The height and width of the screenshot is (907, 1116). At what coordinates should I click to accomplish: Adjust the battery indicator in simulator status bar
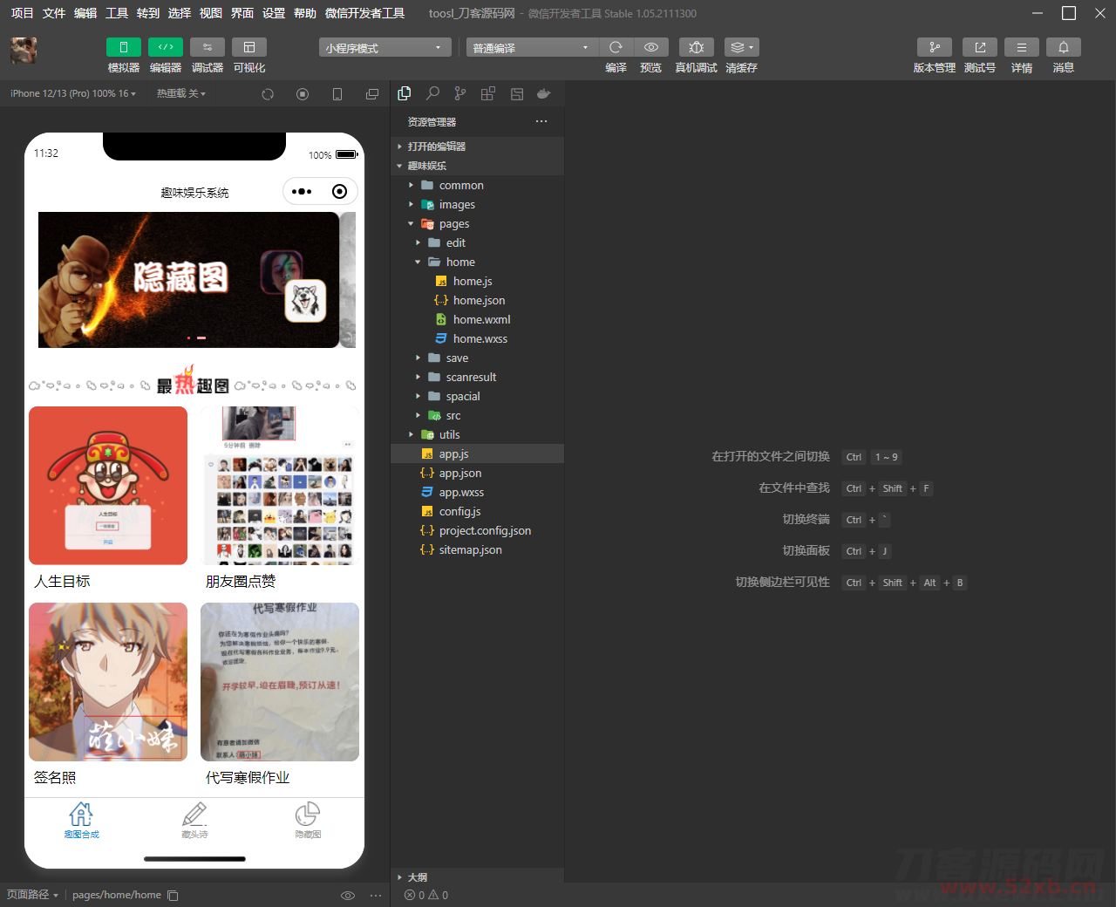(x=345, y=153)
